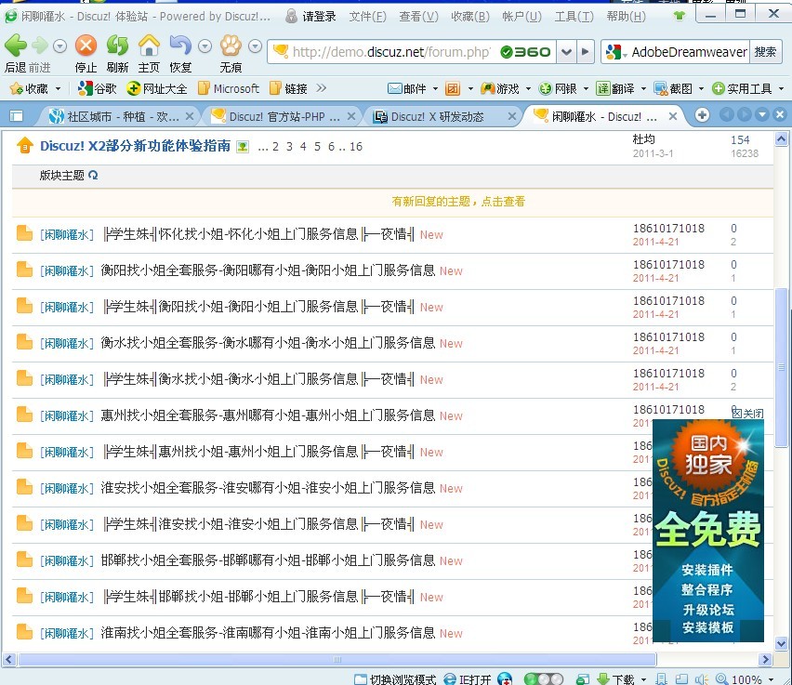
Task: Go to page 16 of the pinned thread
Action: pos(356,147)
